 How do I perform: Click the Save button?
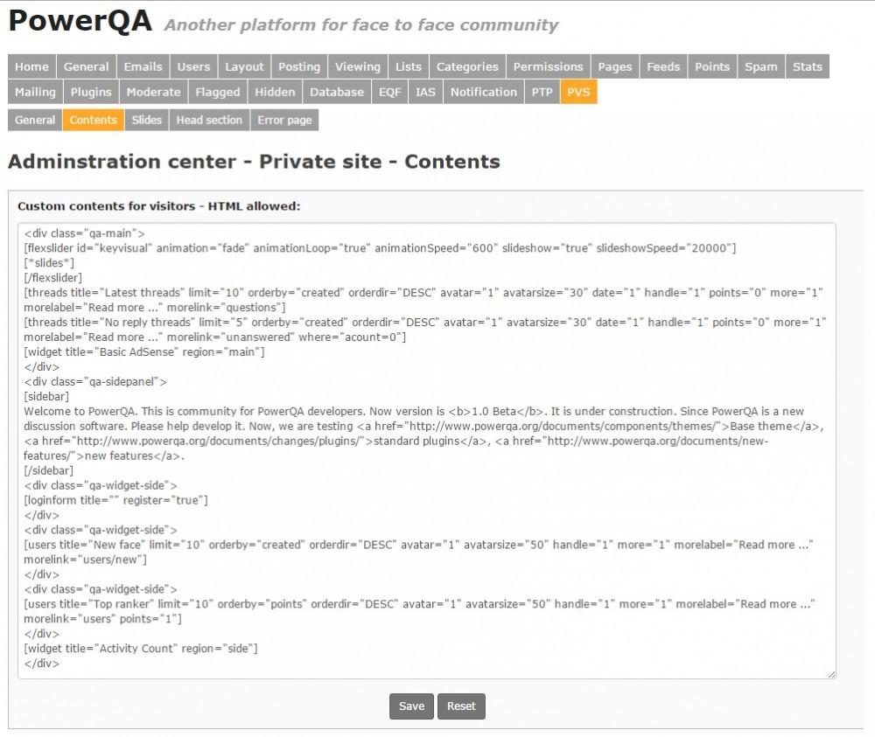pos(411,706)
